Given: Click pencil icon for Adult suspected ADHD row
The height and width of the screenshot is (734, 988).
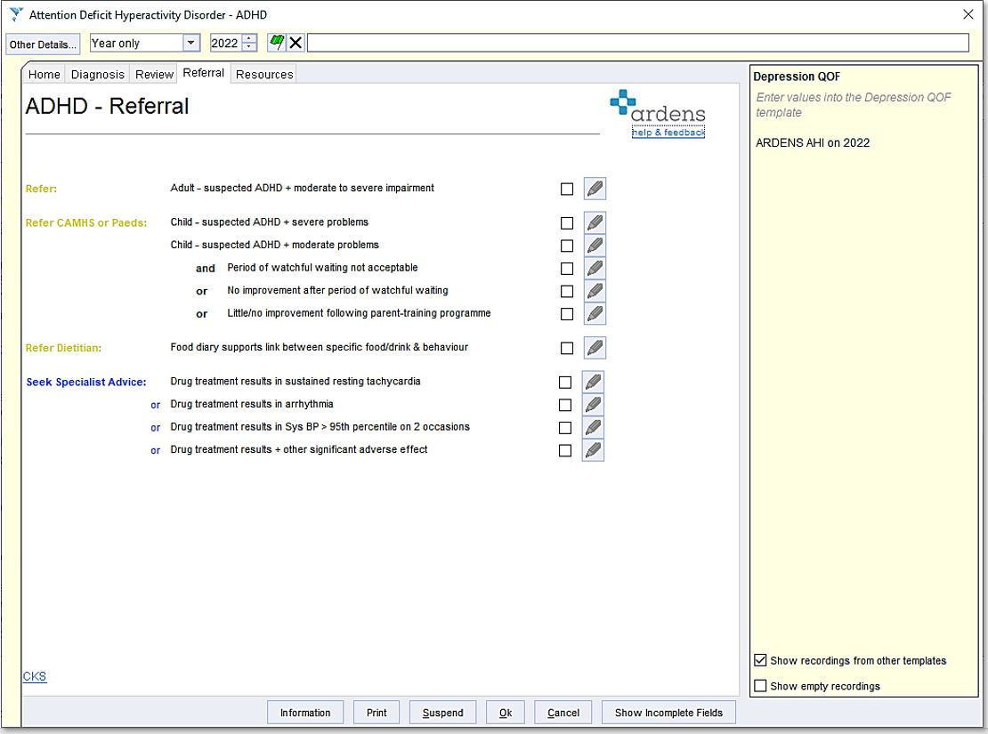Looking at the screenshot, I should [595, 189].
